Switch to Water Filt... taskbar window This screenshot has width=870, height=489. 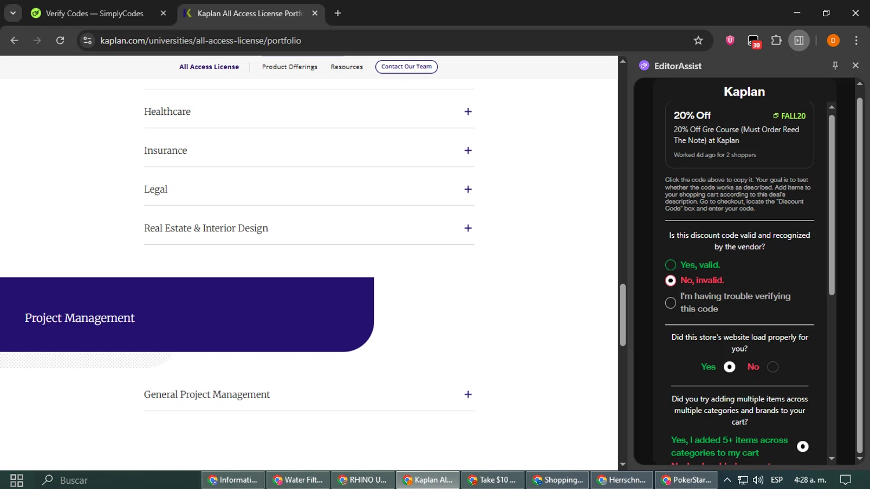299,480
